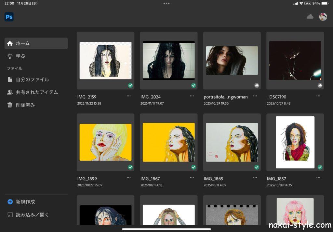
Task: Click green checkmark badge on IMG_1857
Action: pyautogui.click(x=320, y=167)
